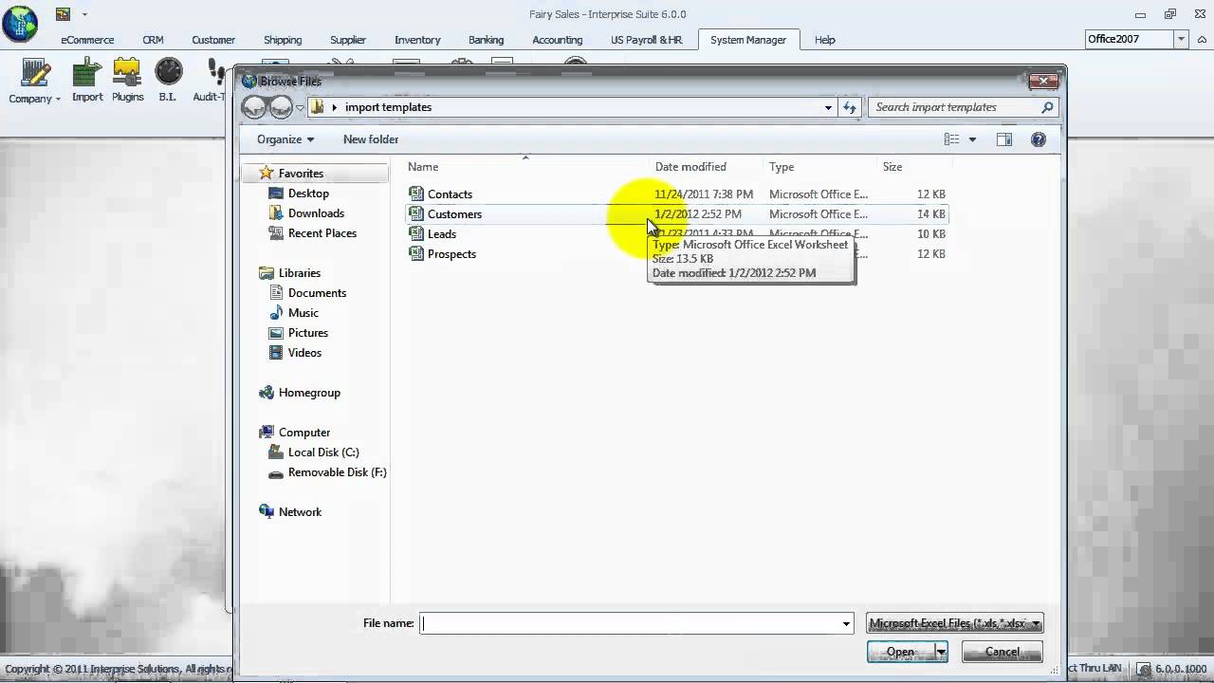The height and width of the screenshot is (683, 1214).
Task: Open the Downloads folder
Action: click(x=316, y=213)
